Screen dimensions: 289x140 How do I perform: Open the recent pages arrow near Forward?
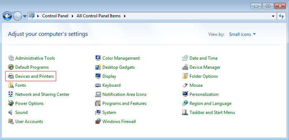25,16
